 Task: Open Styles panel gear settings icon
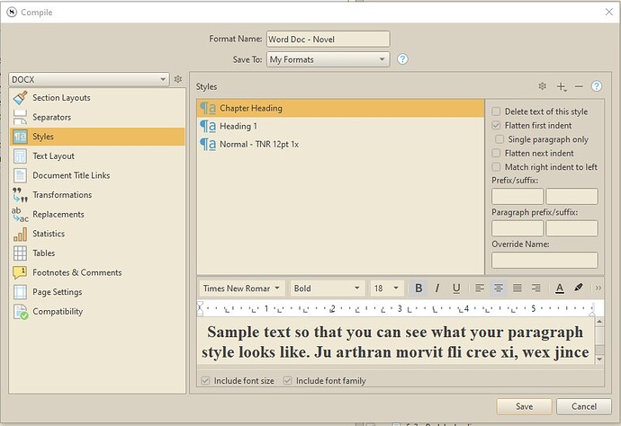tap(542, 86)
